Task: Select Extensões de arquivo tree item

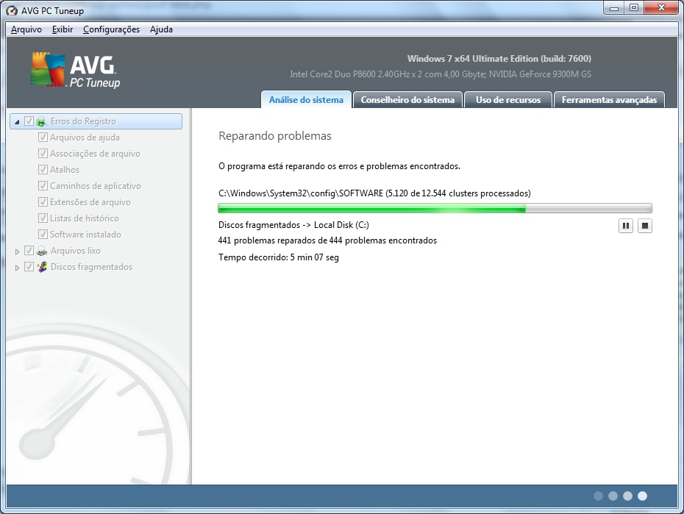Action: [90, 202]
